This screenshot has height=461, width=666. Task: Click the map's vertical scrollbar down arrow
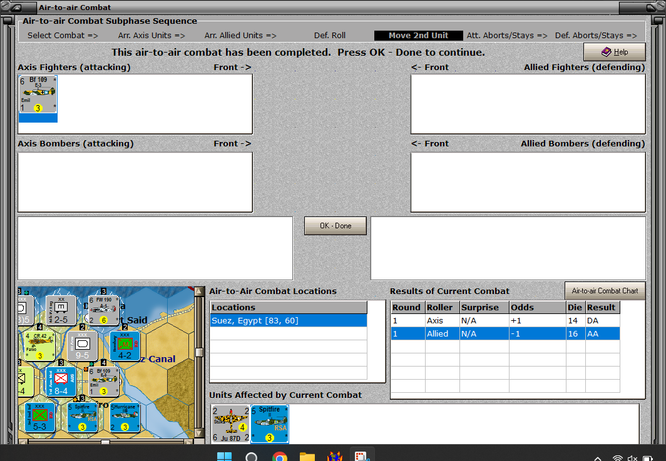(x=198, y=433)
